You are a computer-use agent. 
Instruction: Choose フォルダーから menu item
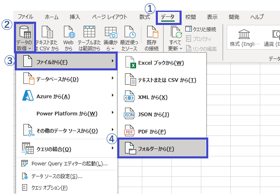[x=163, y=148]
